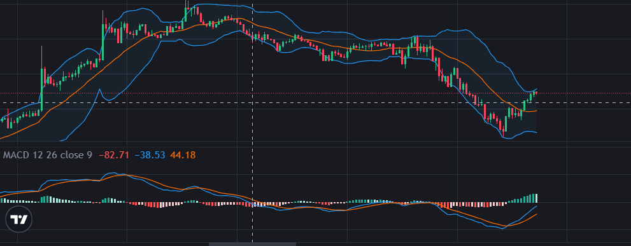
Task: Click the TradingView logo icon
Action: click(x=18, y=219)
